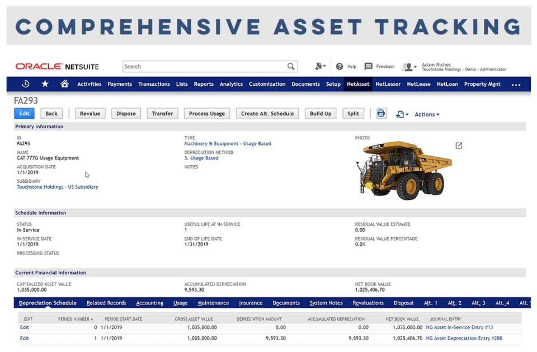The height and width of the screenshot is (352, 537).
Task: Open the Customization menu
Action: point(267,84)
